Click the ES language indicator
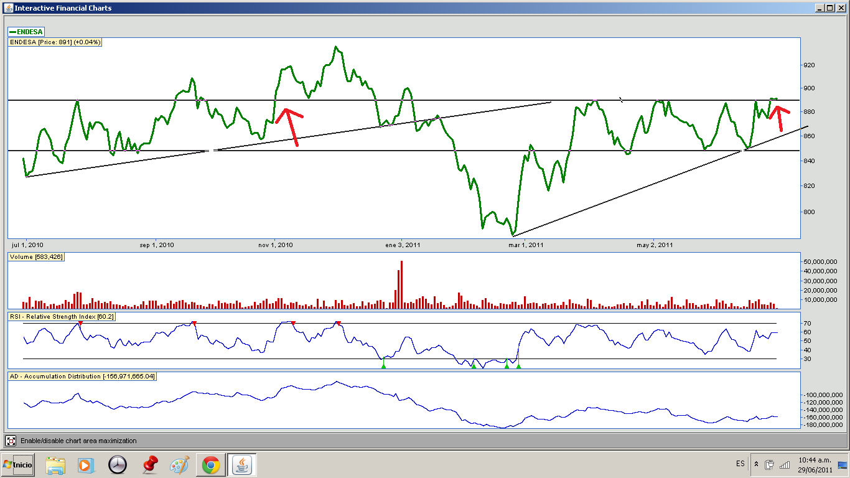The height and width of the screenshot is (478, 850). [x=740, y=464]
